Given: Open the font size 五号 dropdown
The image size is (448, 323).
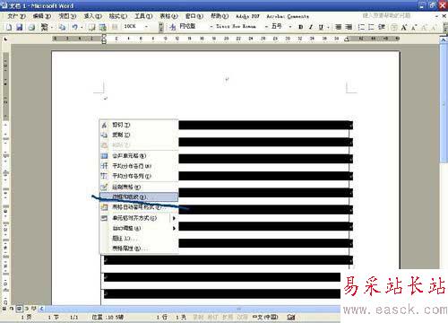Looking at the screenshot, I should point(290,27).
